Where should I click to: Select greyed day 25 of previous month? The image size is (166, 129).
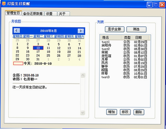pos(17,40)
